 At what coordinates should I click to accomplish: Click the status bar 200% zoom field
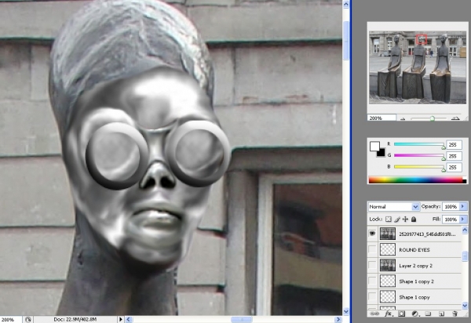11,320
